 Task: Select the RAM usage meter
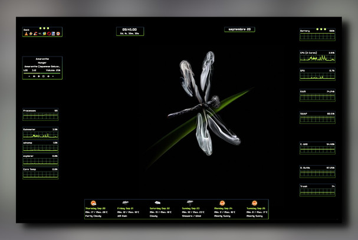click(x=317, y=95)
